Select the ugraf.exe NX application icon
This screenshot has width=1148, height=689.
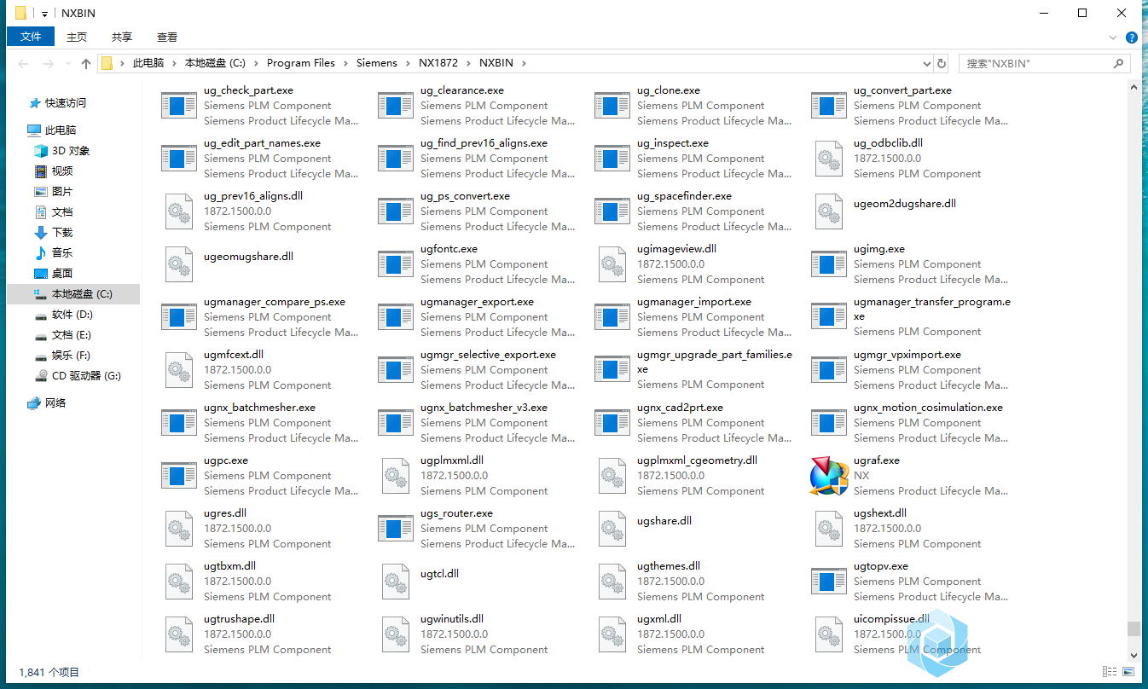pos(829,476)
